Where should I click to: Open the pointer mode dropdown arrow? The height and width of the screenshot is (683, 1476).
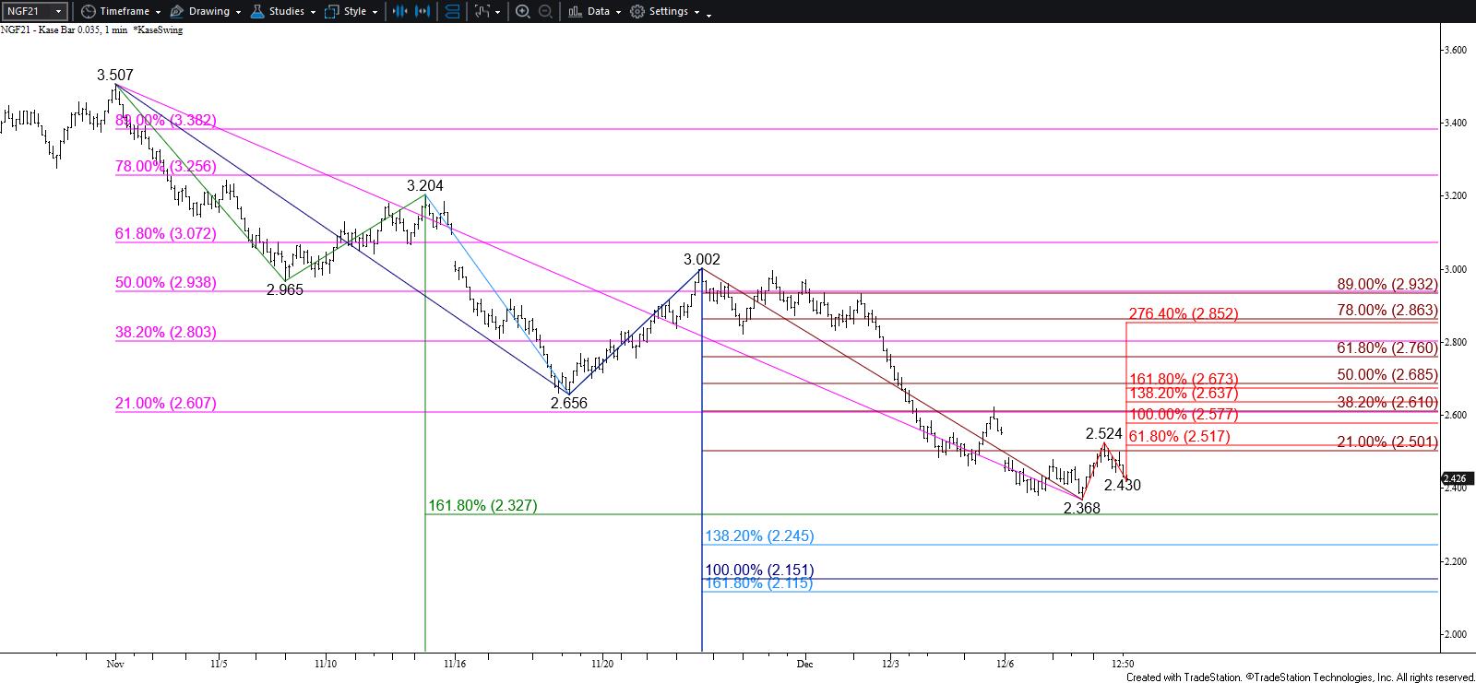498,12
